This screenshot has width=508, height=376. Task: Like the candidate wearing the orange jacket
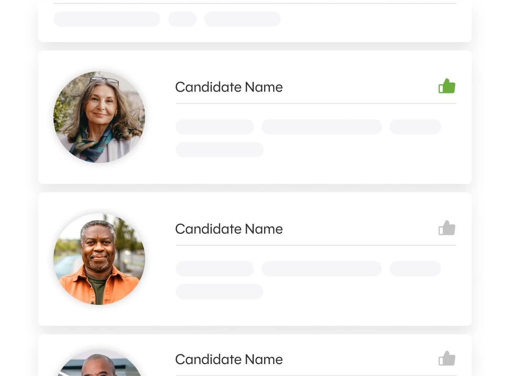[x=447, y=229]
